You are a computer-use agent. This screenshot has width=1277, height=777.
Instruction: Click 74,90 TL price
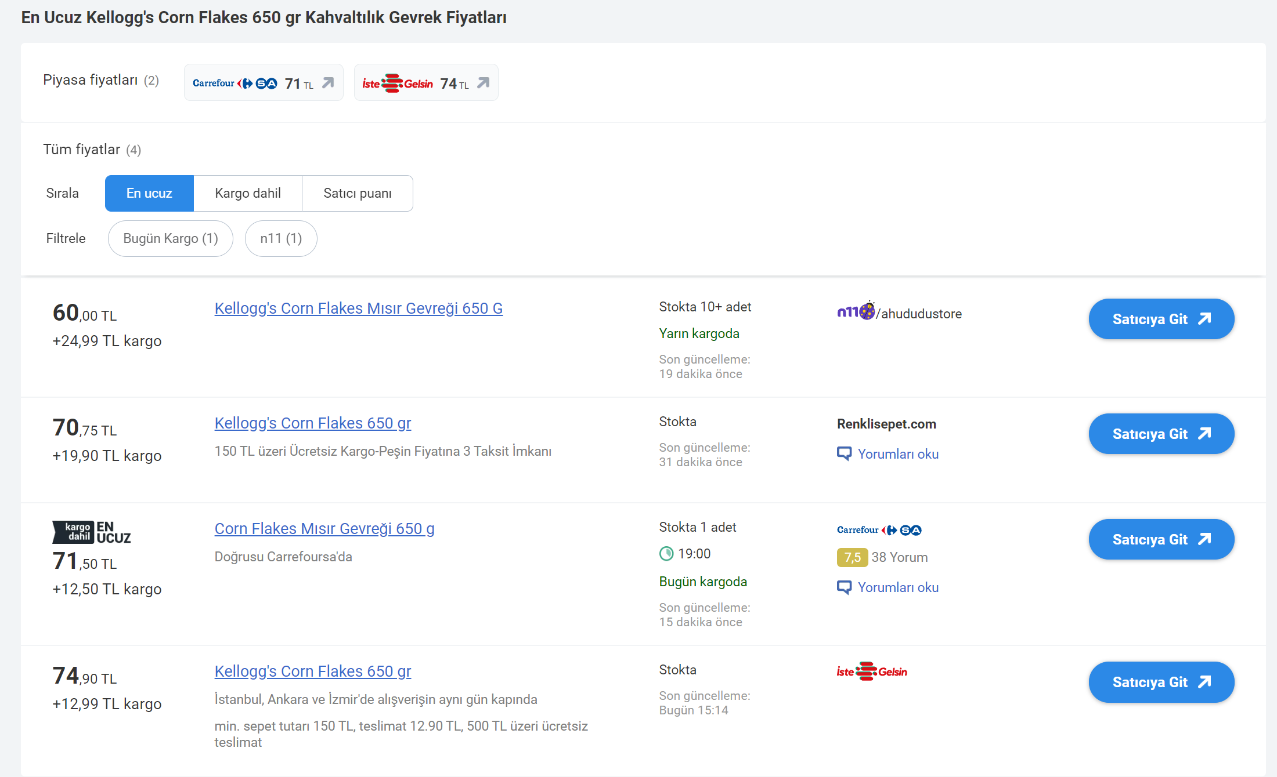(85, 676)
